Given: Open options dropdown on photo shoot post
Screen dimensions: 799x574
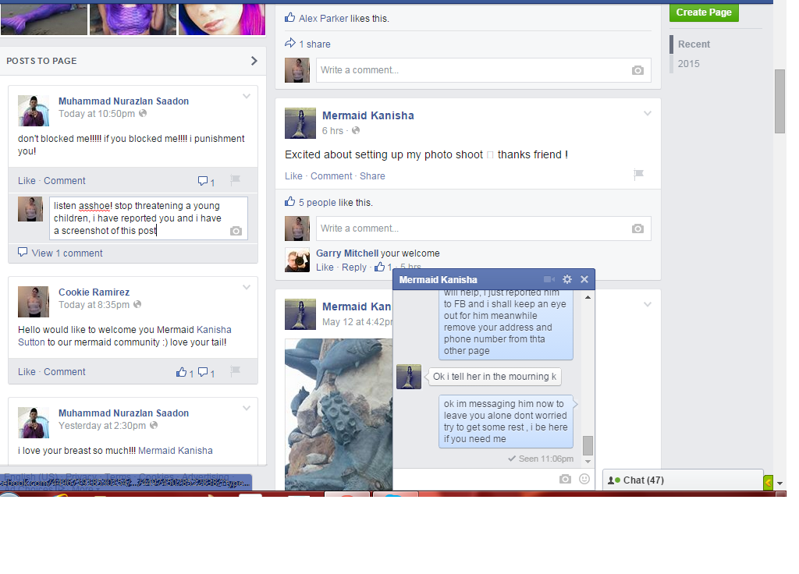Looking at the screenshot, I should pyautogui.click(x=647, y=114).
